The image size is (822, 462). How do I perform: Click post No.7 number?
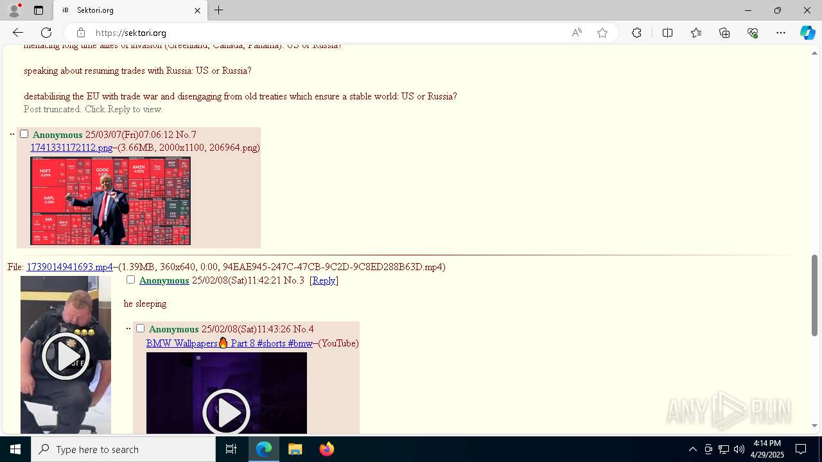coord(186,135)
